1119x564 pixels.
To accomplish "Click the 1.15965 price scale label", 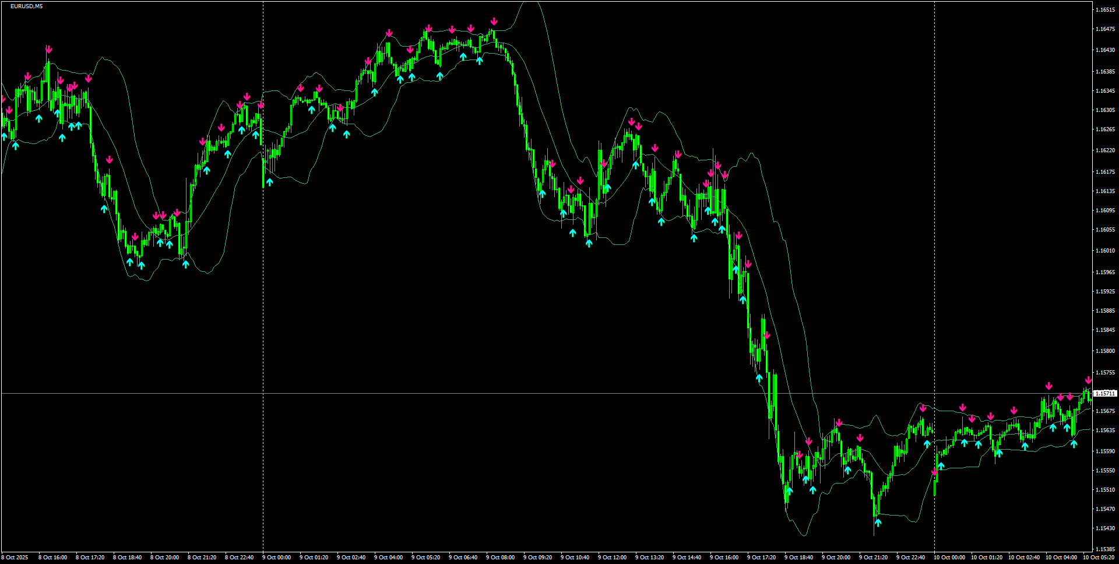I will point(1105,272).
